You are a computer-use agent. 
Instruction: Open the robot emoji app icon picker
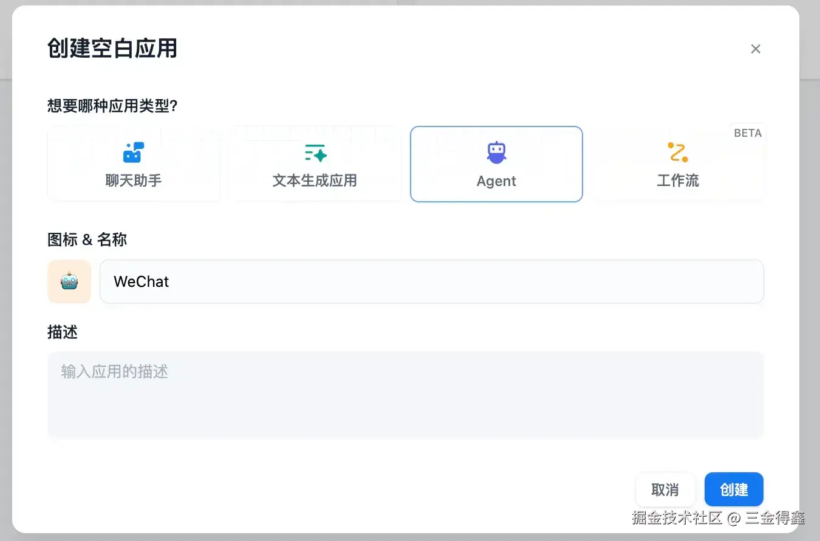(69, 281)
